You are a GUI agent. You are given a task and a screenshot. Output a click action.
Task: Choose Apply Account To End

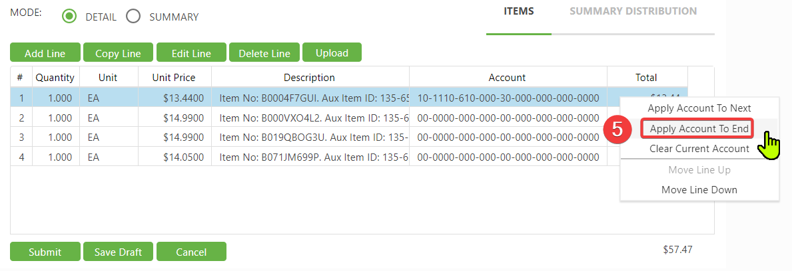click(699, 129)
